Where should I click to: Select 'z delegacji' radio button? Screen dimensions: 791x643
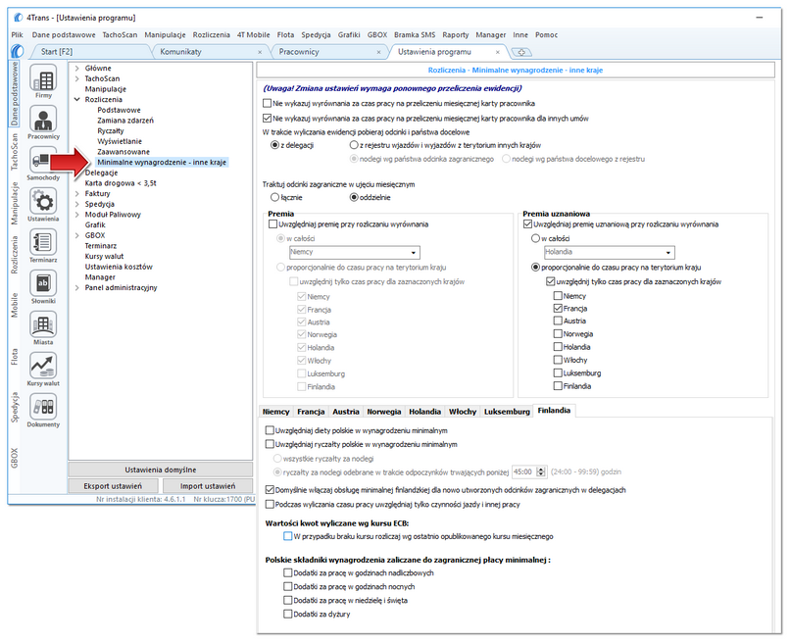[274, 145]
